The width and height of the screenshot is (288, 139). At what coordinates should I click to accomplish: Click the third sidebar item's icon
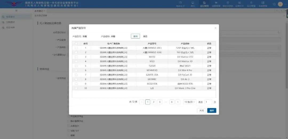3,28
